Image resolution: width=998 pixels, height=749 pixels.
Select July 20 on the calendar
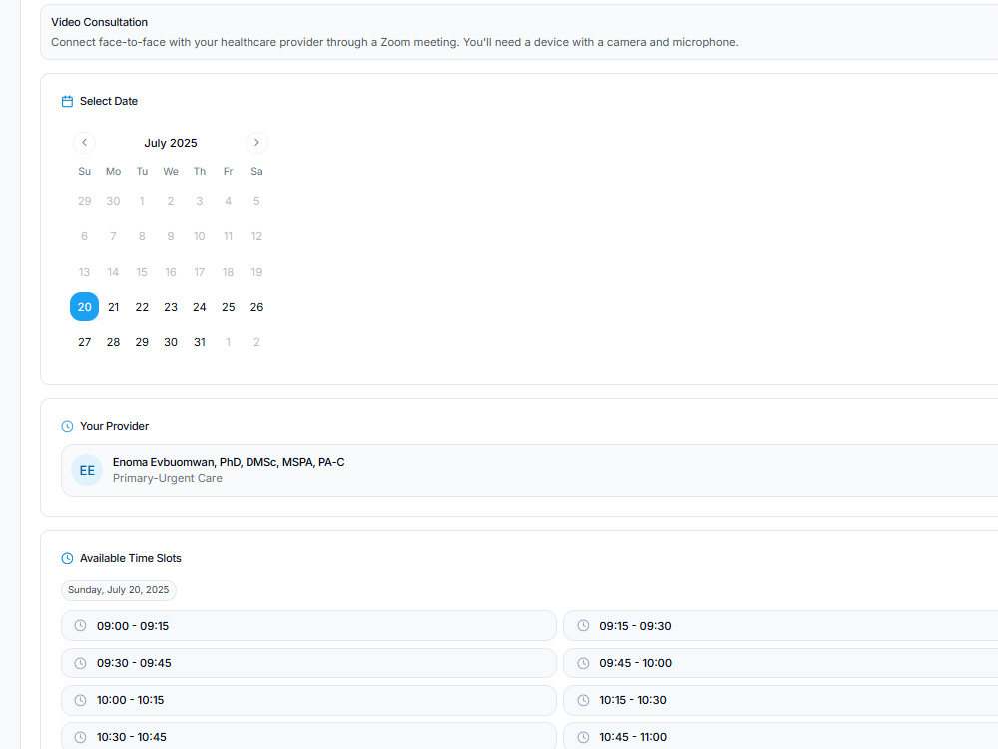coord(84,307)
